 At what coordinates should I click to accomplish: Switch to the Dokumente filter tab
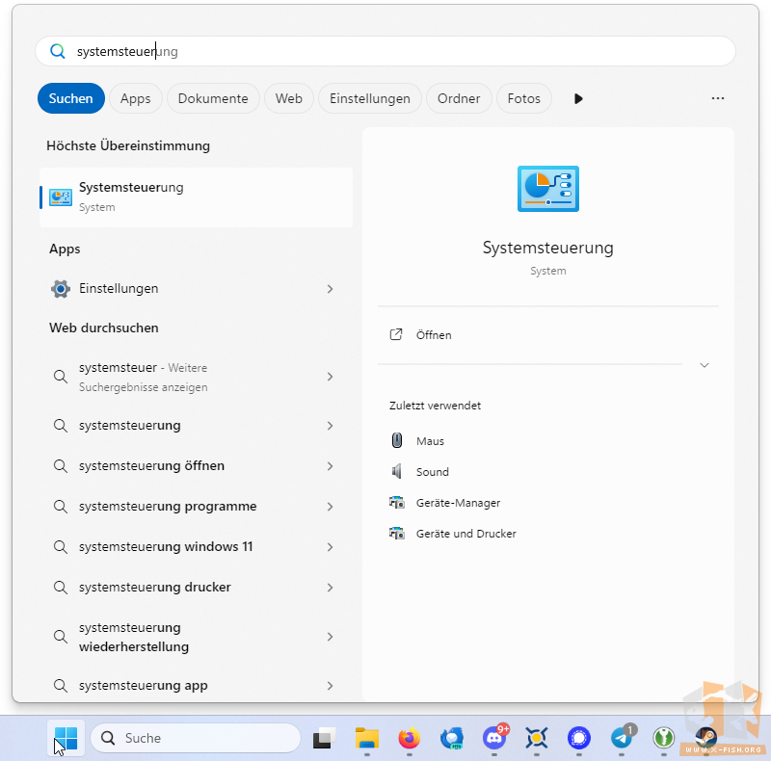pos(213,98)
